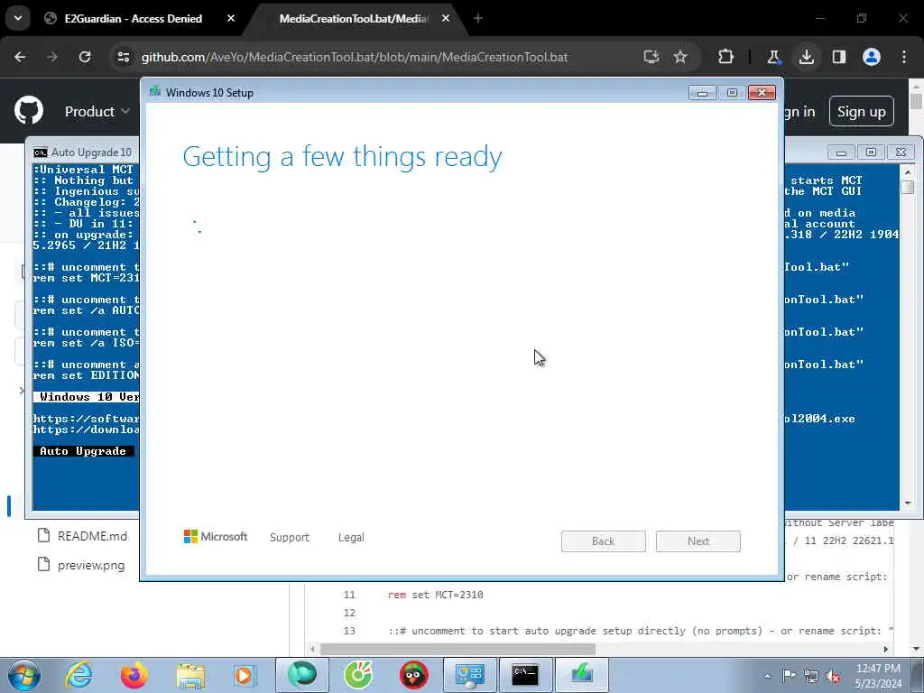Screen dimensions: 924x693
Task: Reload the page in Chrome
Action: (85, 57)
